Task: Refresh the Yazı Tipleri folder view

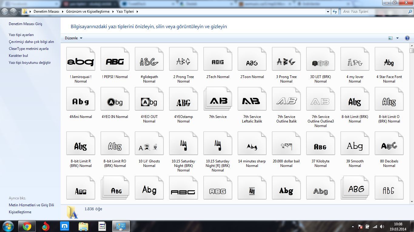Action: click(335, 11)
